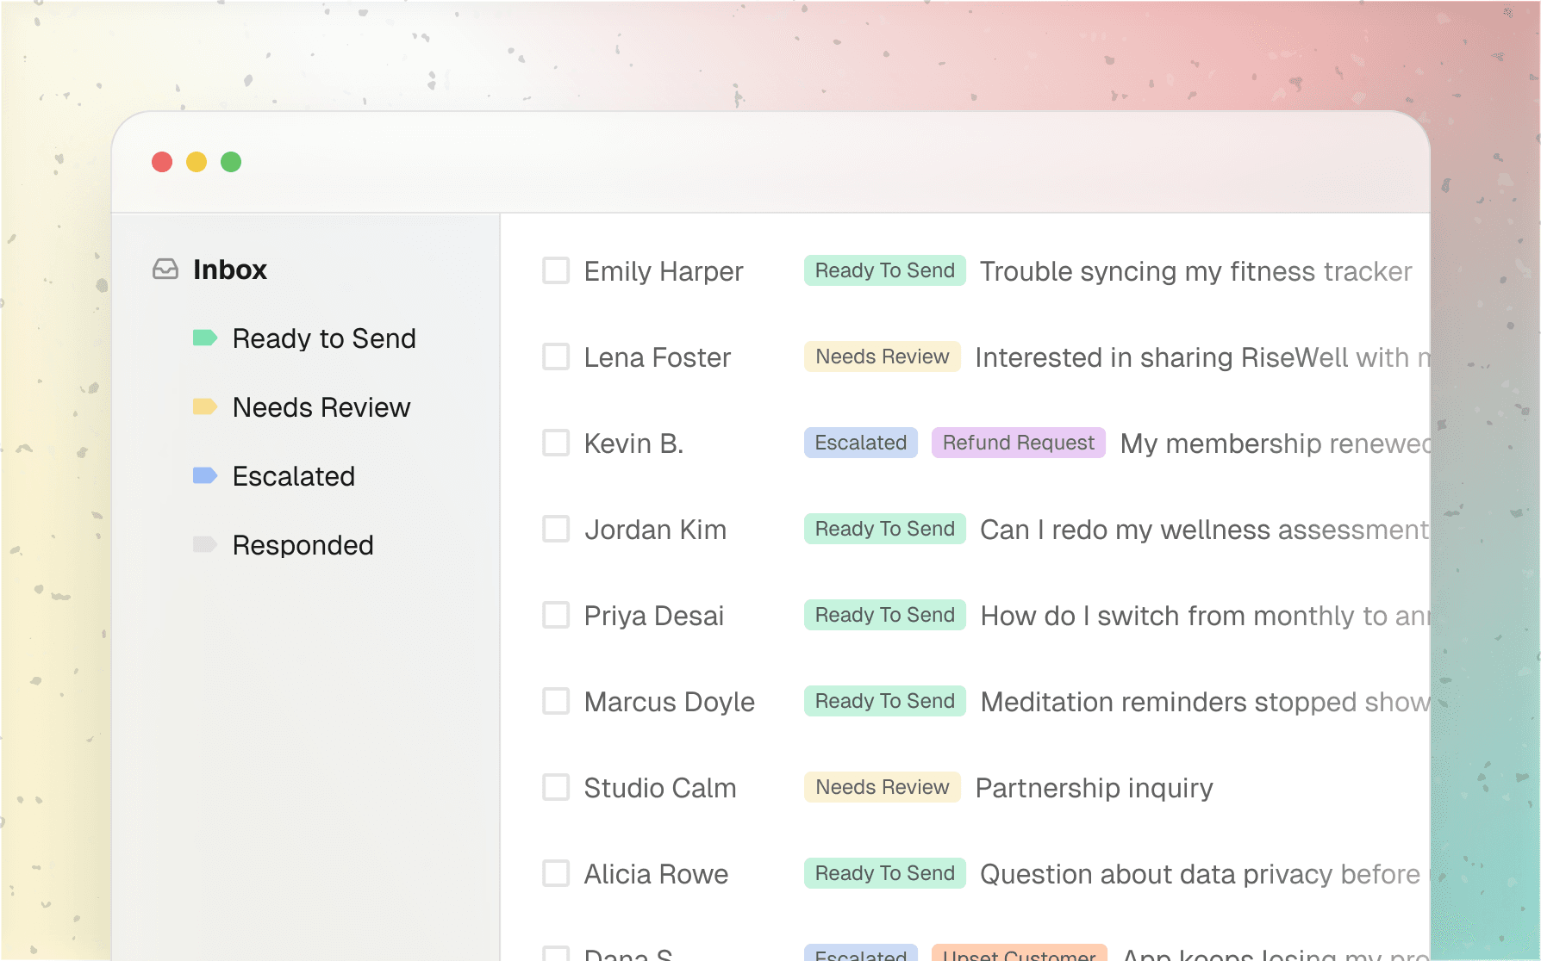This screenshot has height=961, width=1541.
Task: Check the checkbox beside Lena Foster
Action: tap(555, 356)
